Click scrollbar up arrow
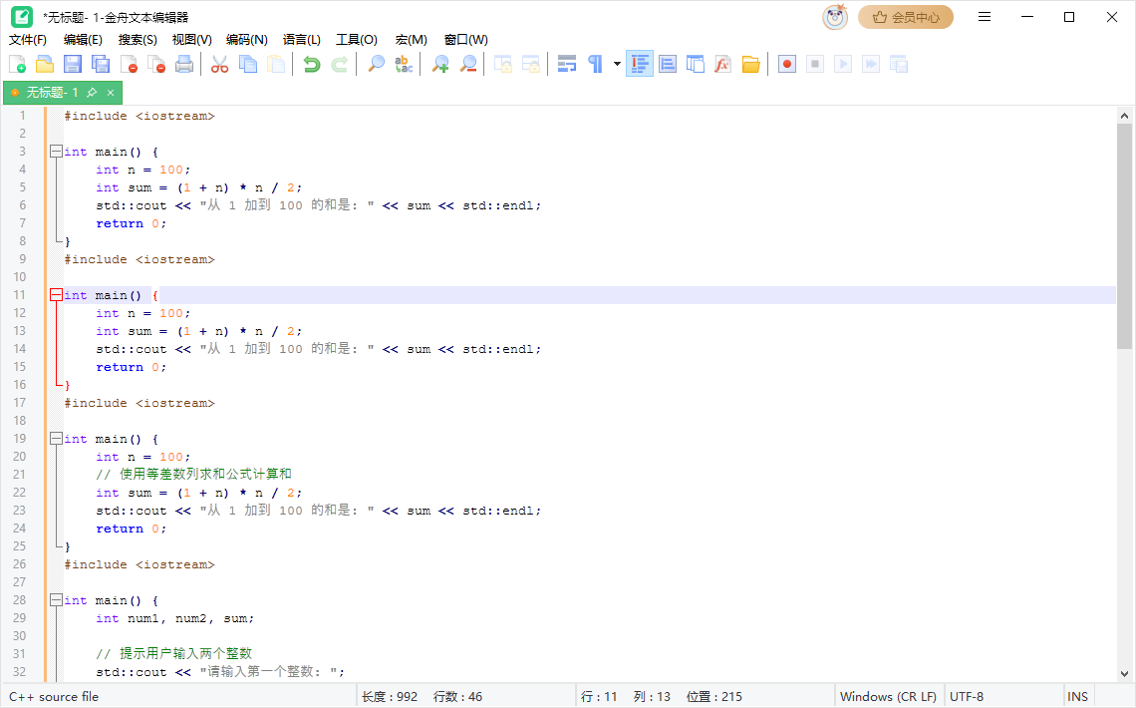Viewport: 1136px width, 708px height. 1124,116
